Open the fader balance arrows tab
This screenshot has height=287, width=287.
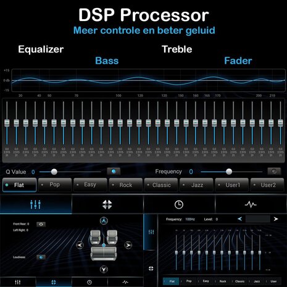click(107, 204)
